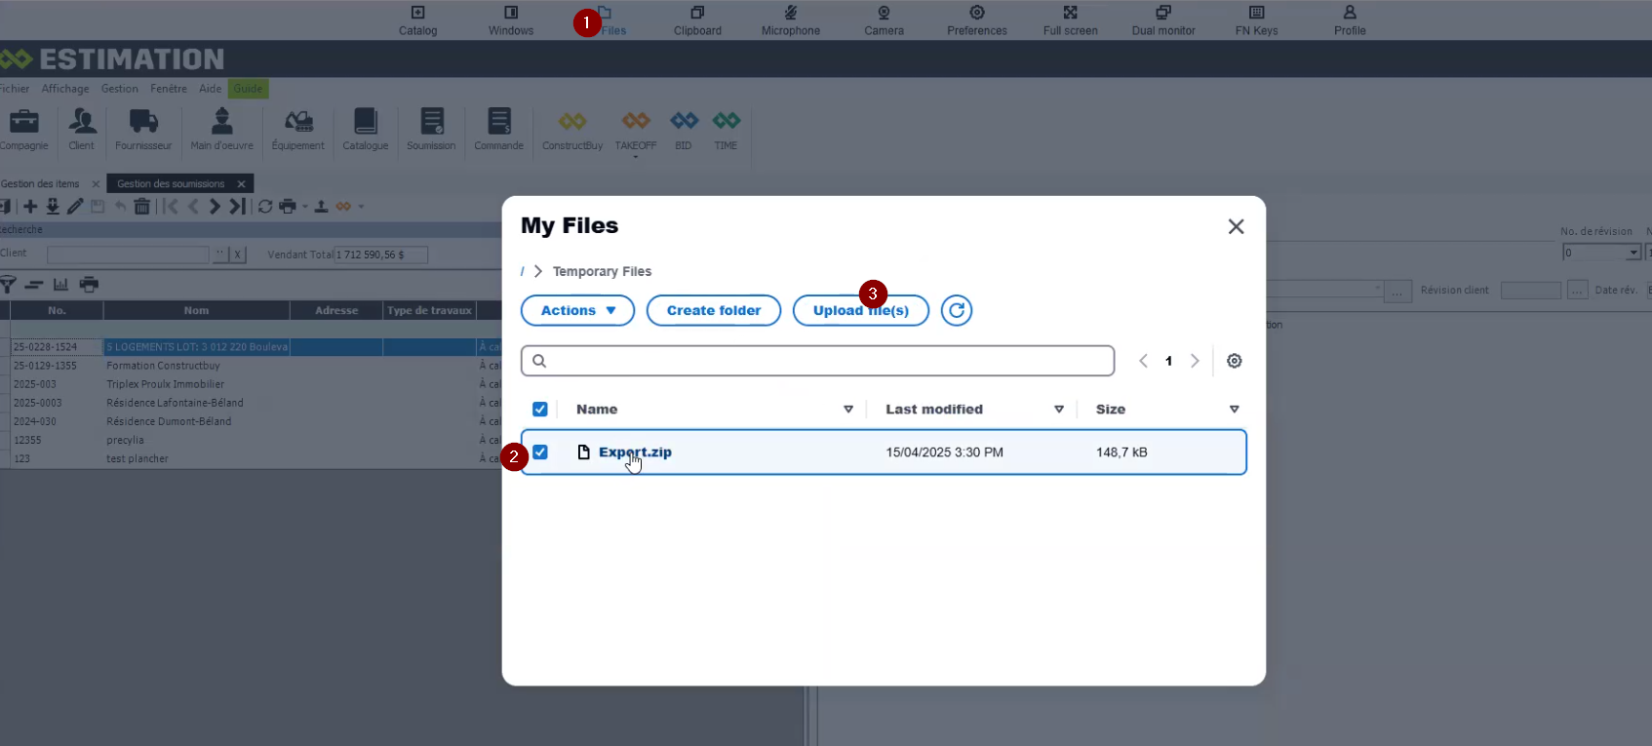Switch to Full screen mode
This screenshot has width=1652, height=746.
1070,20
